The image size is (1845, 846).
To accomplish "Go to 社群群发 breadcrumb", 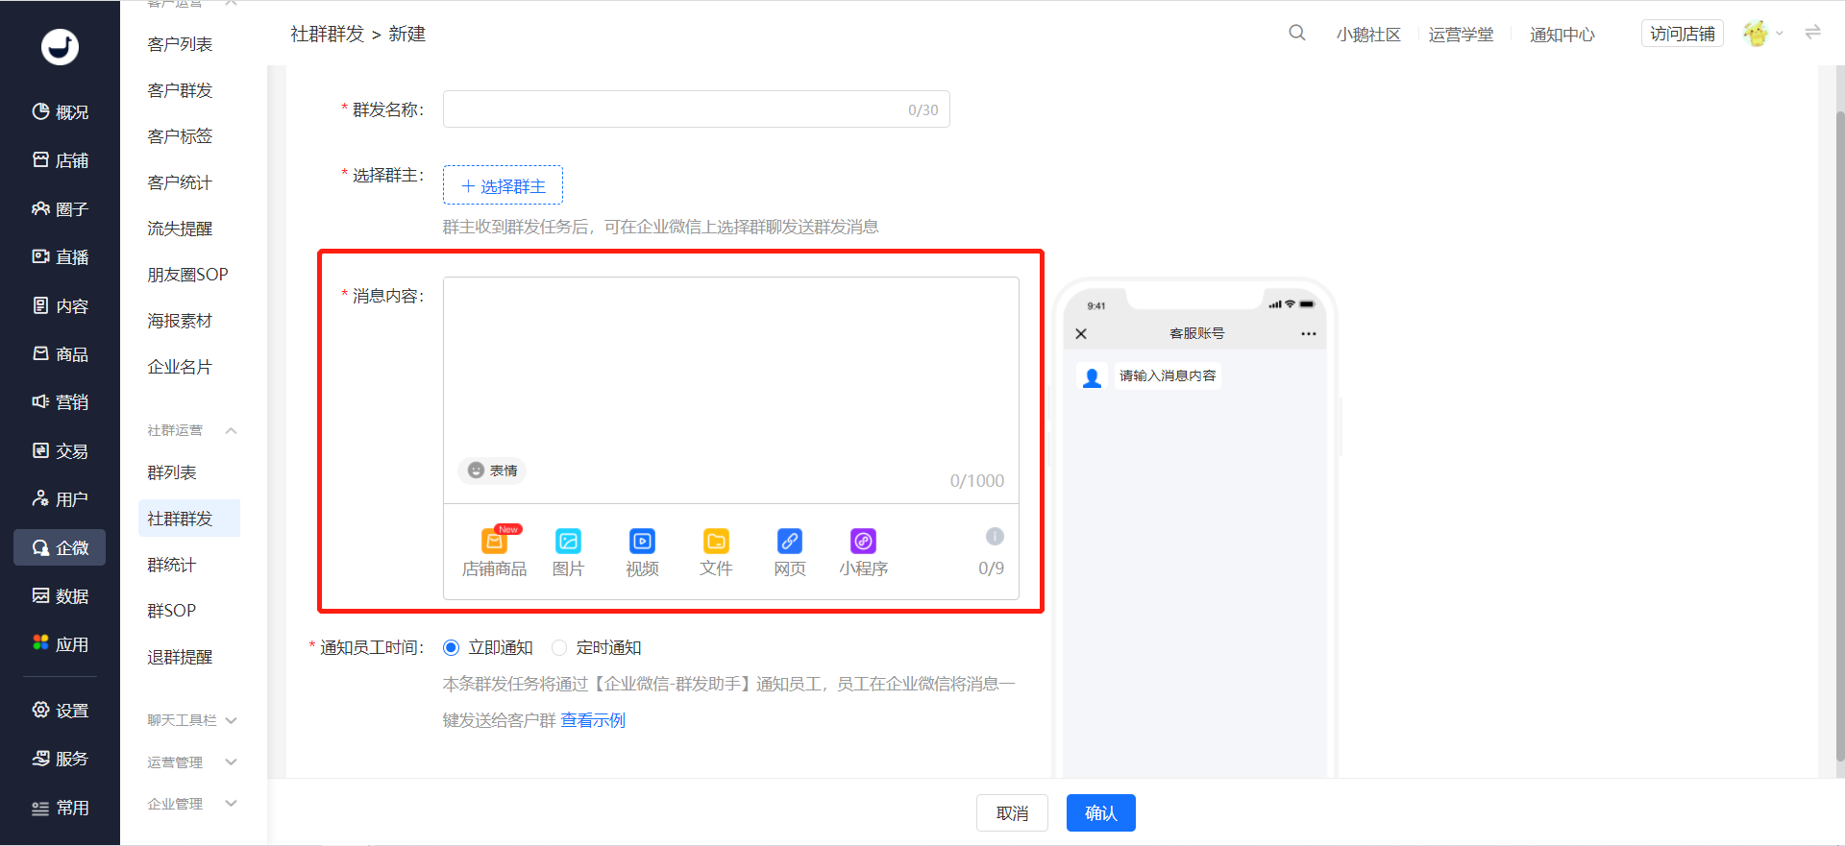I will click(327, 34).
